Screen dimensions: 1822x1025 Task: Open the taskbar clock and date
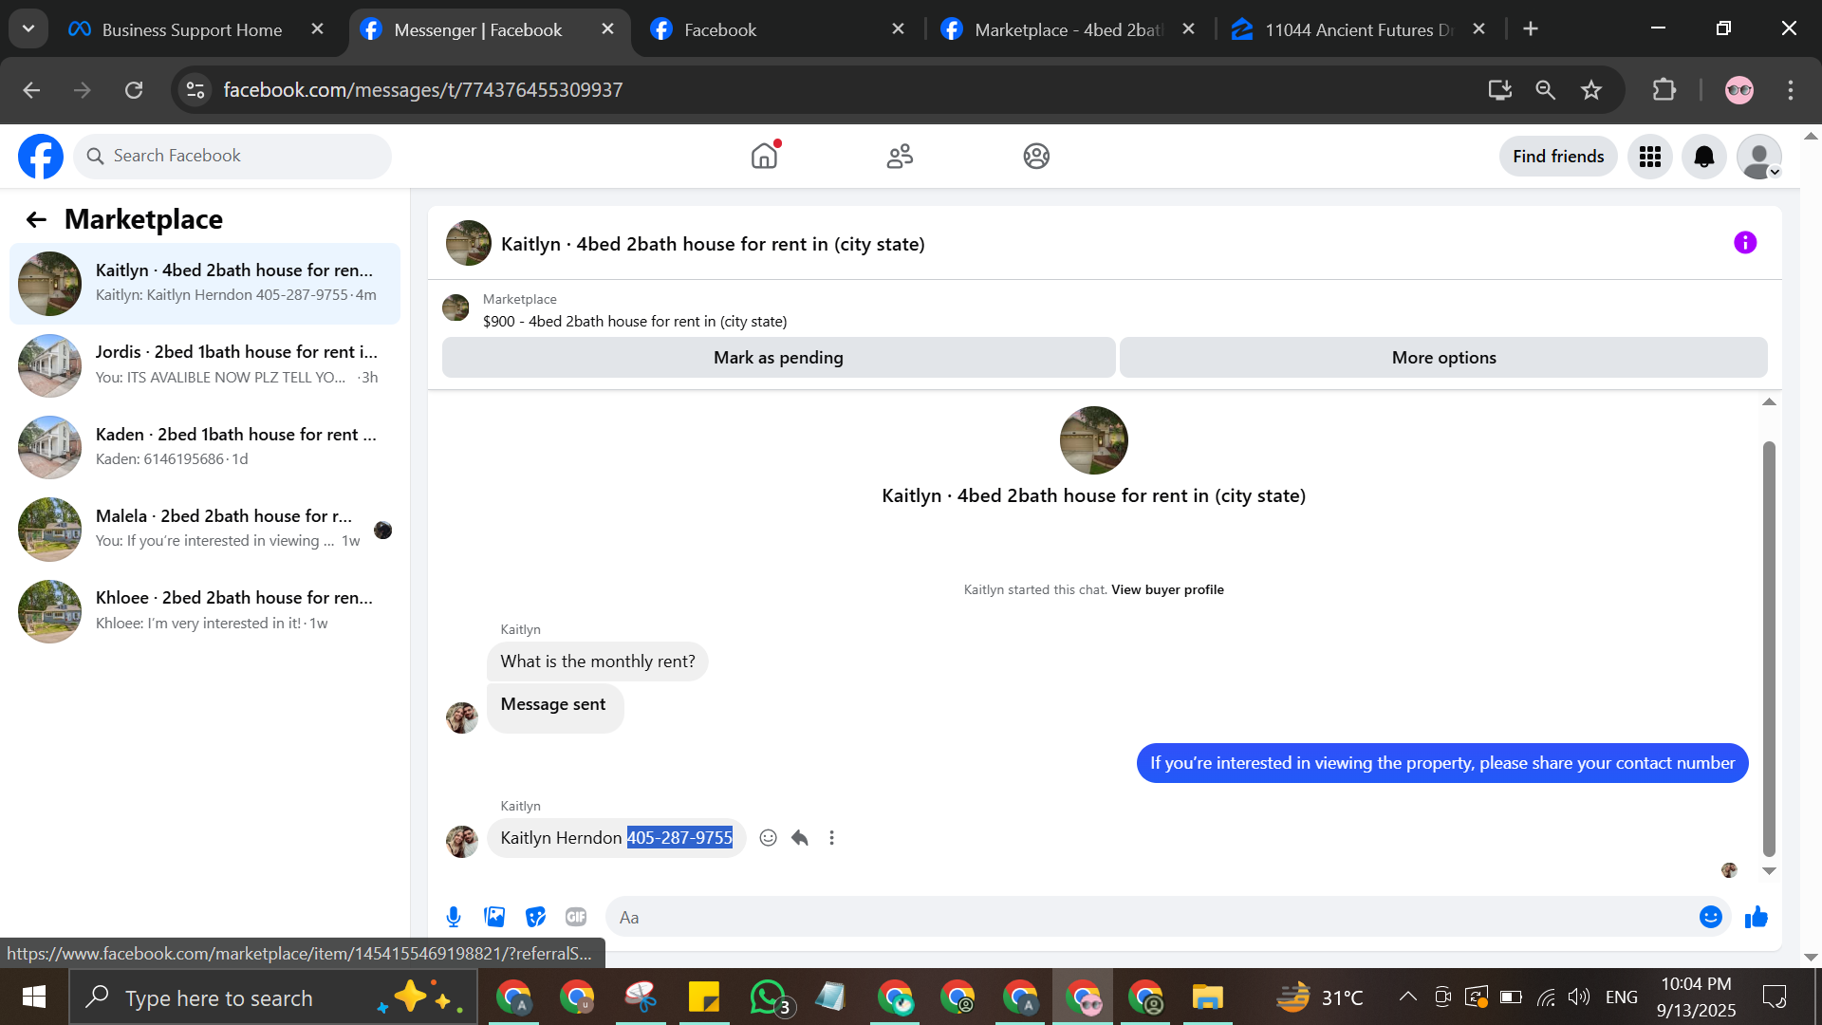click(1697, 997)
